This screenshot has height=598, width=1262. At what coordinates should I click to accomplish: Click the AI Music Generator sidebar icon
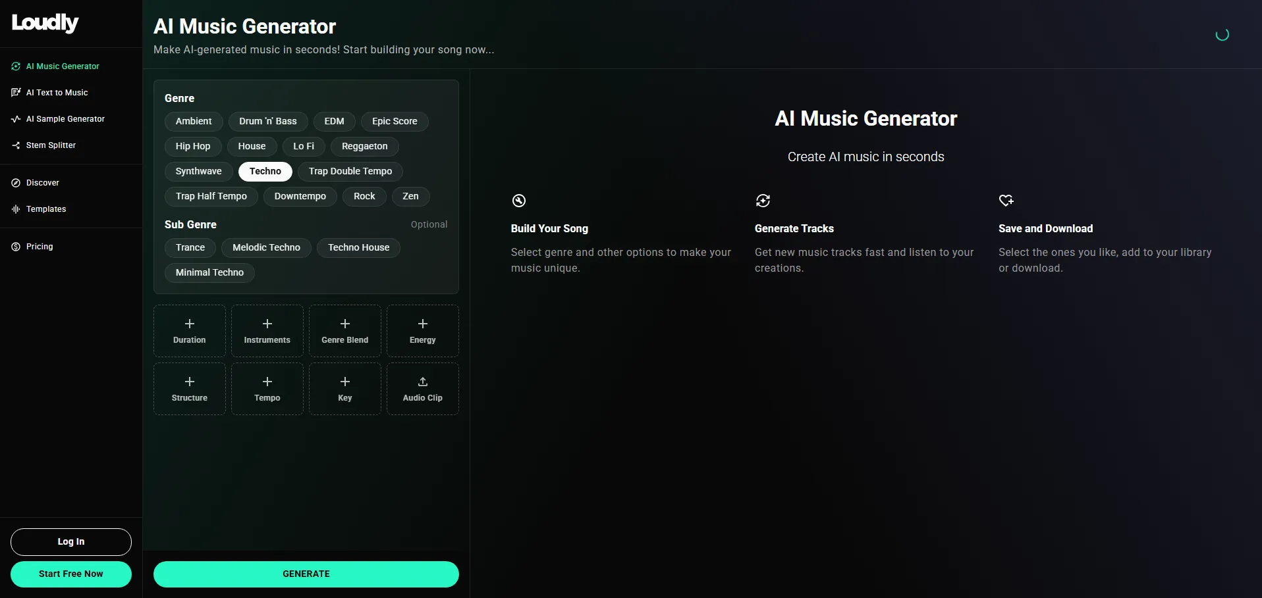pyautogui.click(x=16, y=66)
